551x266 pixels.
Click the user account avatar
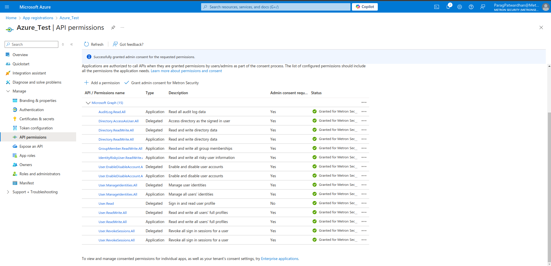pos(546,7)
